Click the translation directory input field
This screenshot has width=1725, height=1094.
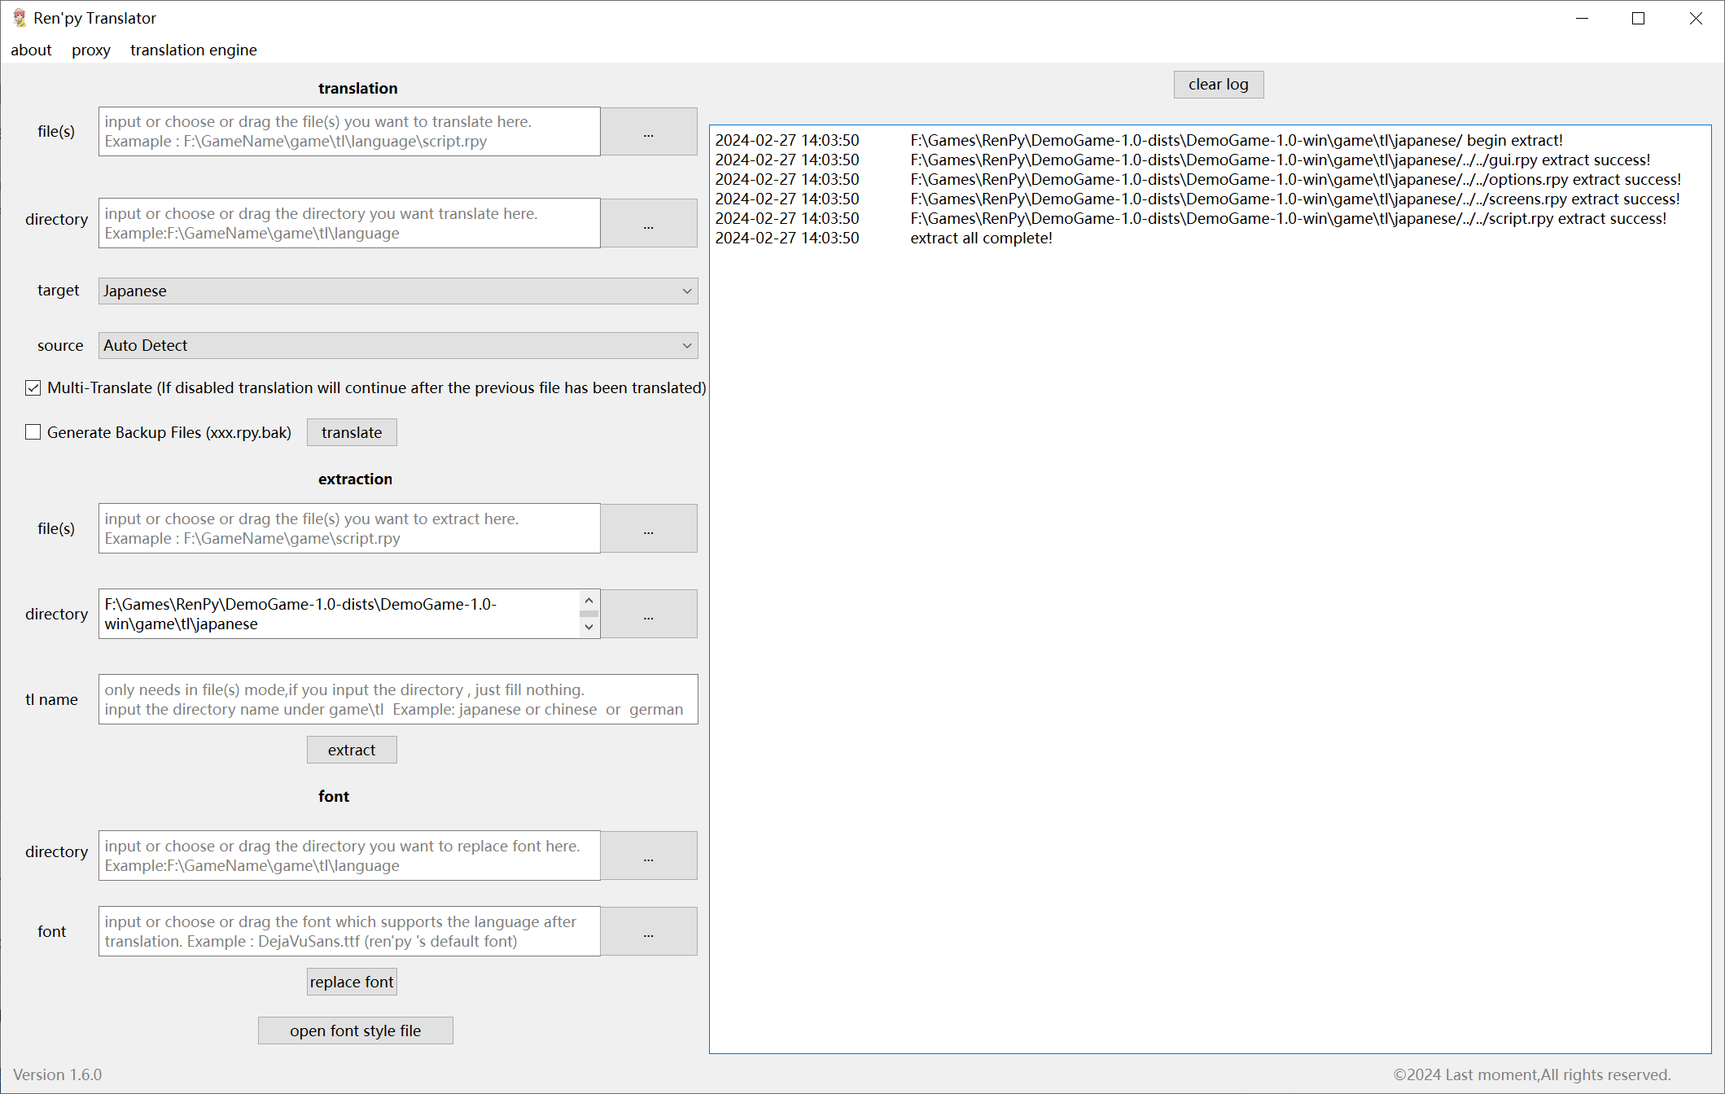click(x=349, y=223)
